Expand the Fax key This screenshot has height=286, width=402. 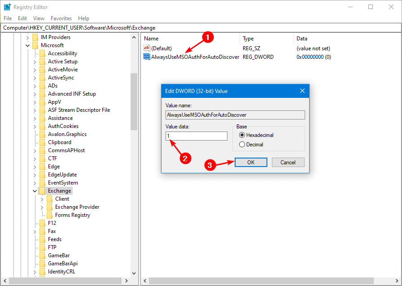(35, 232)
